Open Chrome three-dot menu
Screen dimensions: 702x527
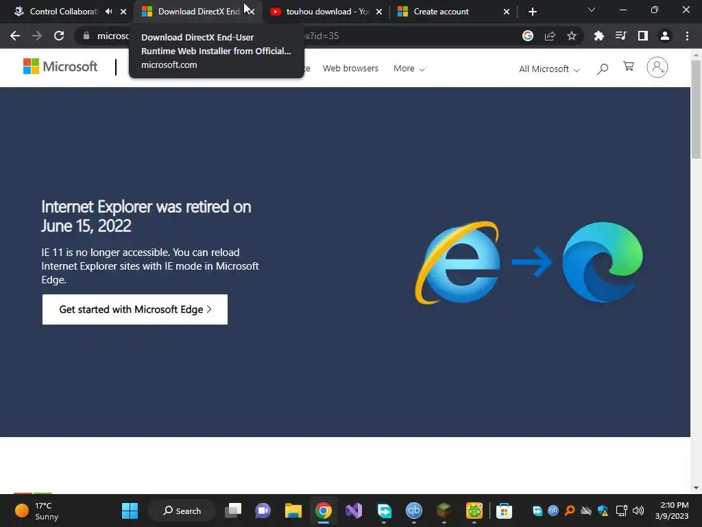coord(687,36)
